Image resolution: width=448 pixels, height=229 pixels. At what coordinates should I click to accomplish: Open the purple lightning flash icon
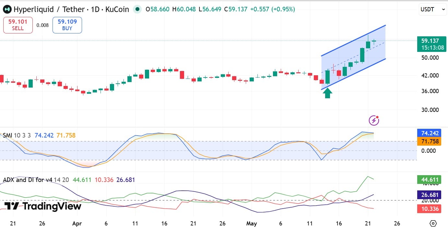pos(374,120)
